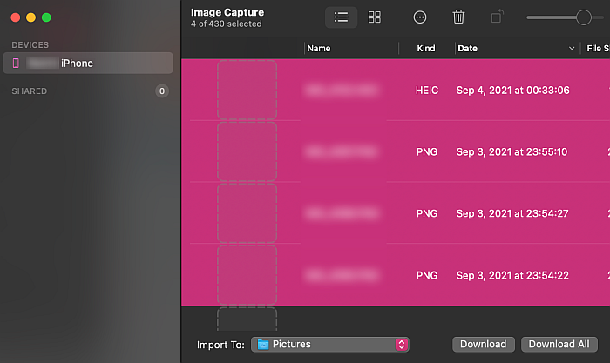Select the HEIC file row from Sep 4
The image size is (610, 363).
pyautogui.click(x=396, y=91)
